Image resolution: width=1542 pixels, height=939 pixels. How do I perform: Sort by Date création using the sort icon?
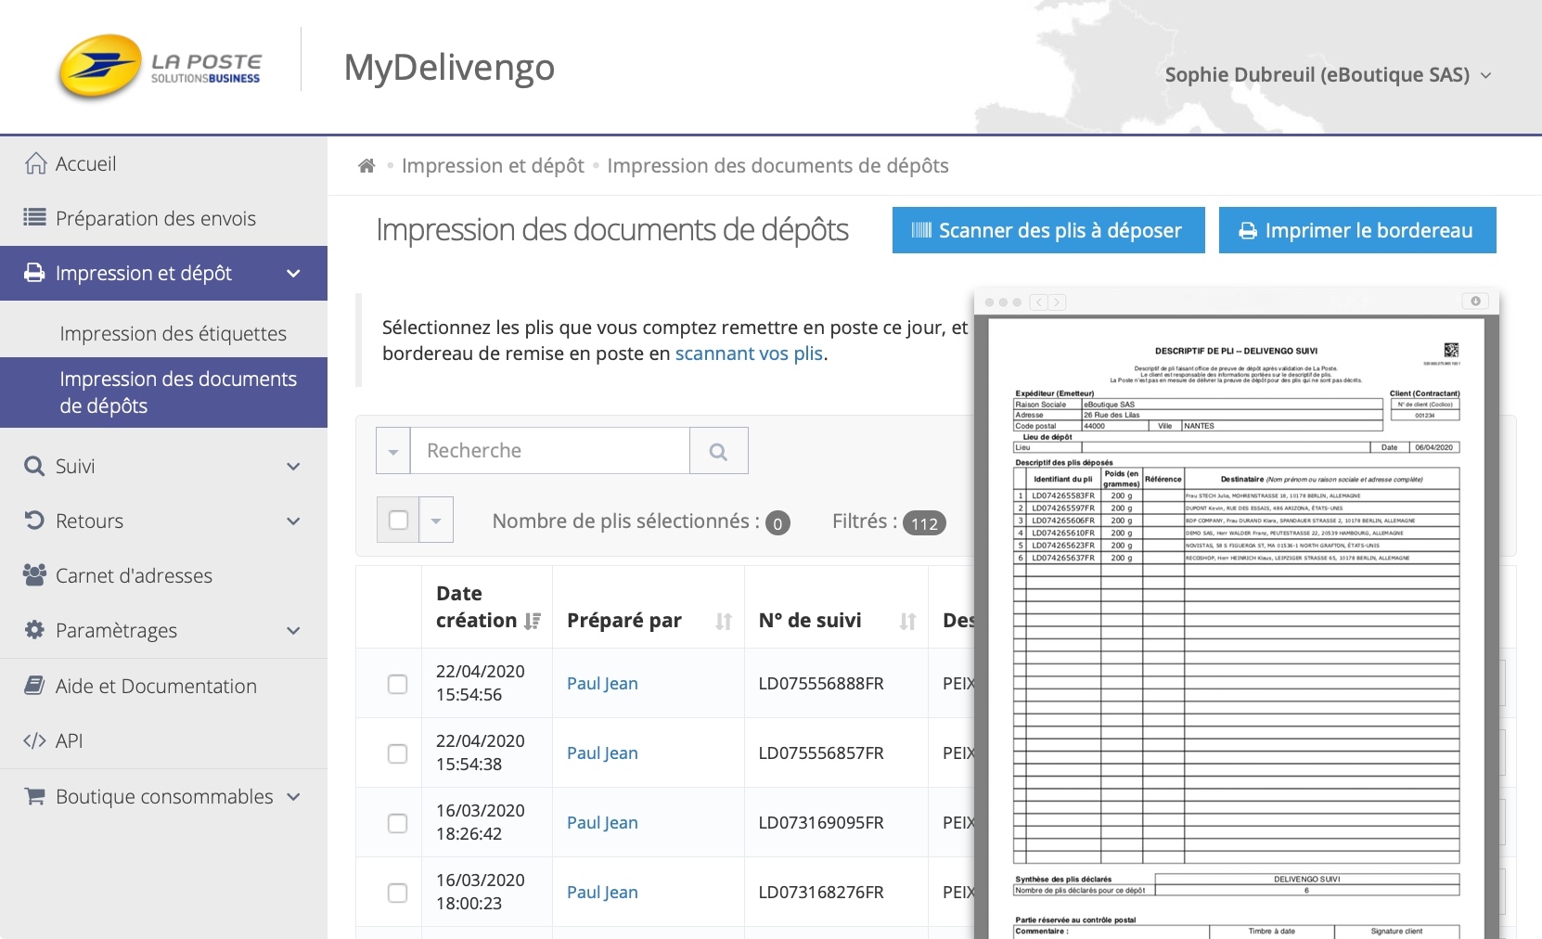533,621
